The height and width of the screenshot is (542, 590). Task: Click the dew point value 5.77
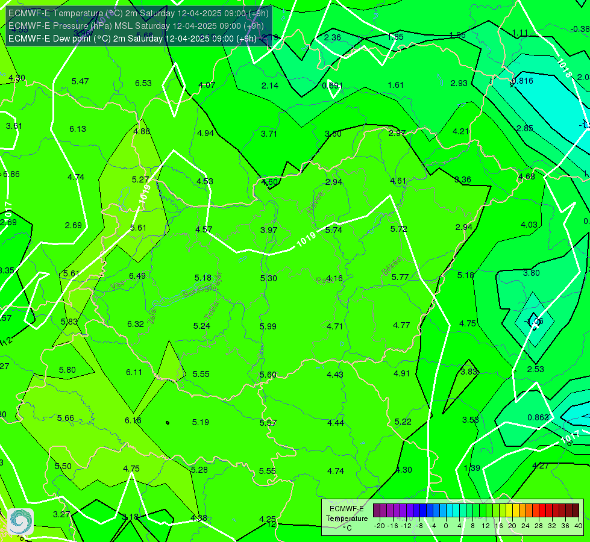click(x=400, y=277)
